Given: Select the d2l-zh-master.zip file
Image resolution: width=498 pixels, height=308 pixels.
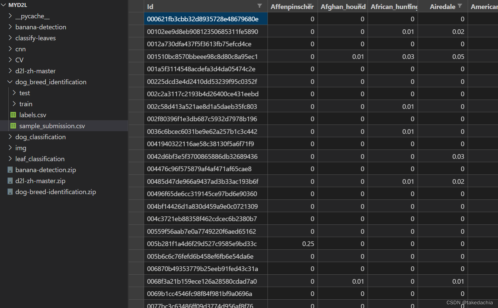Looking at the screenshot, I should [x=40, y=181].
